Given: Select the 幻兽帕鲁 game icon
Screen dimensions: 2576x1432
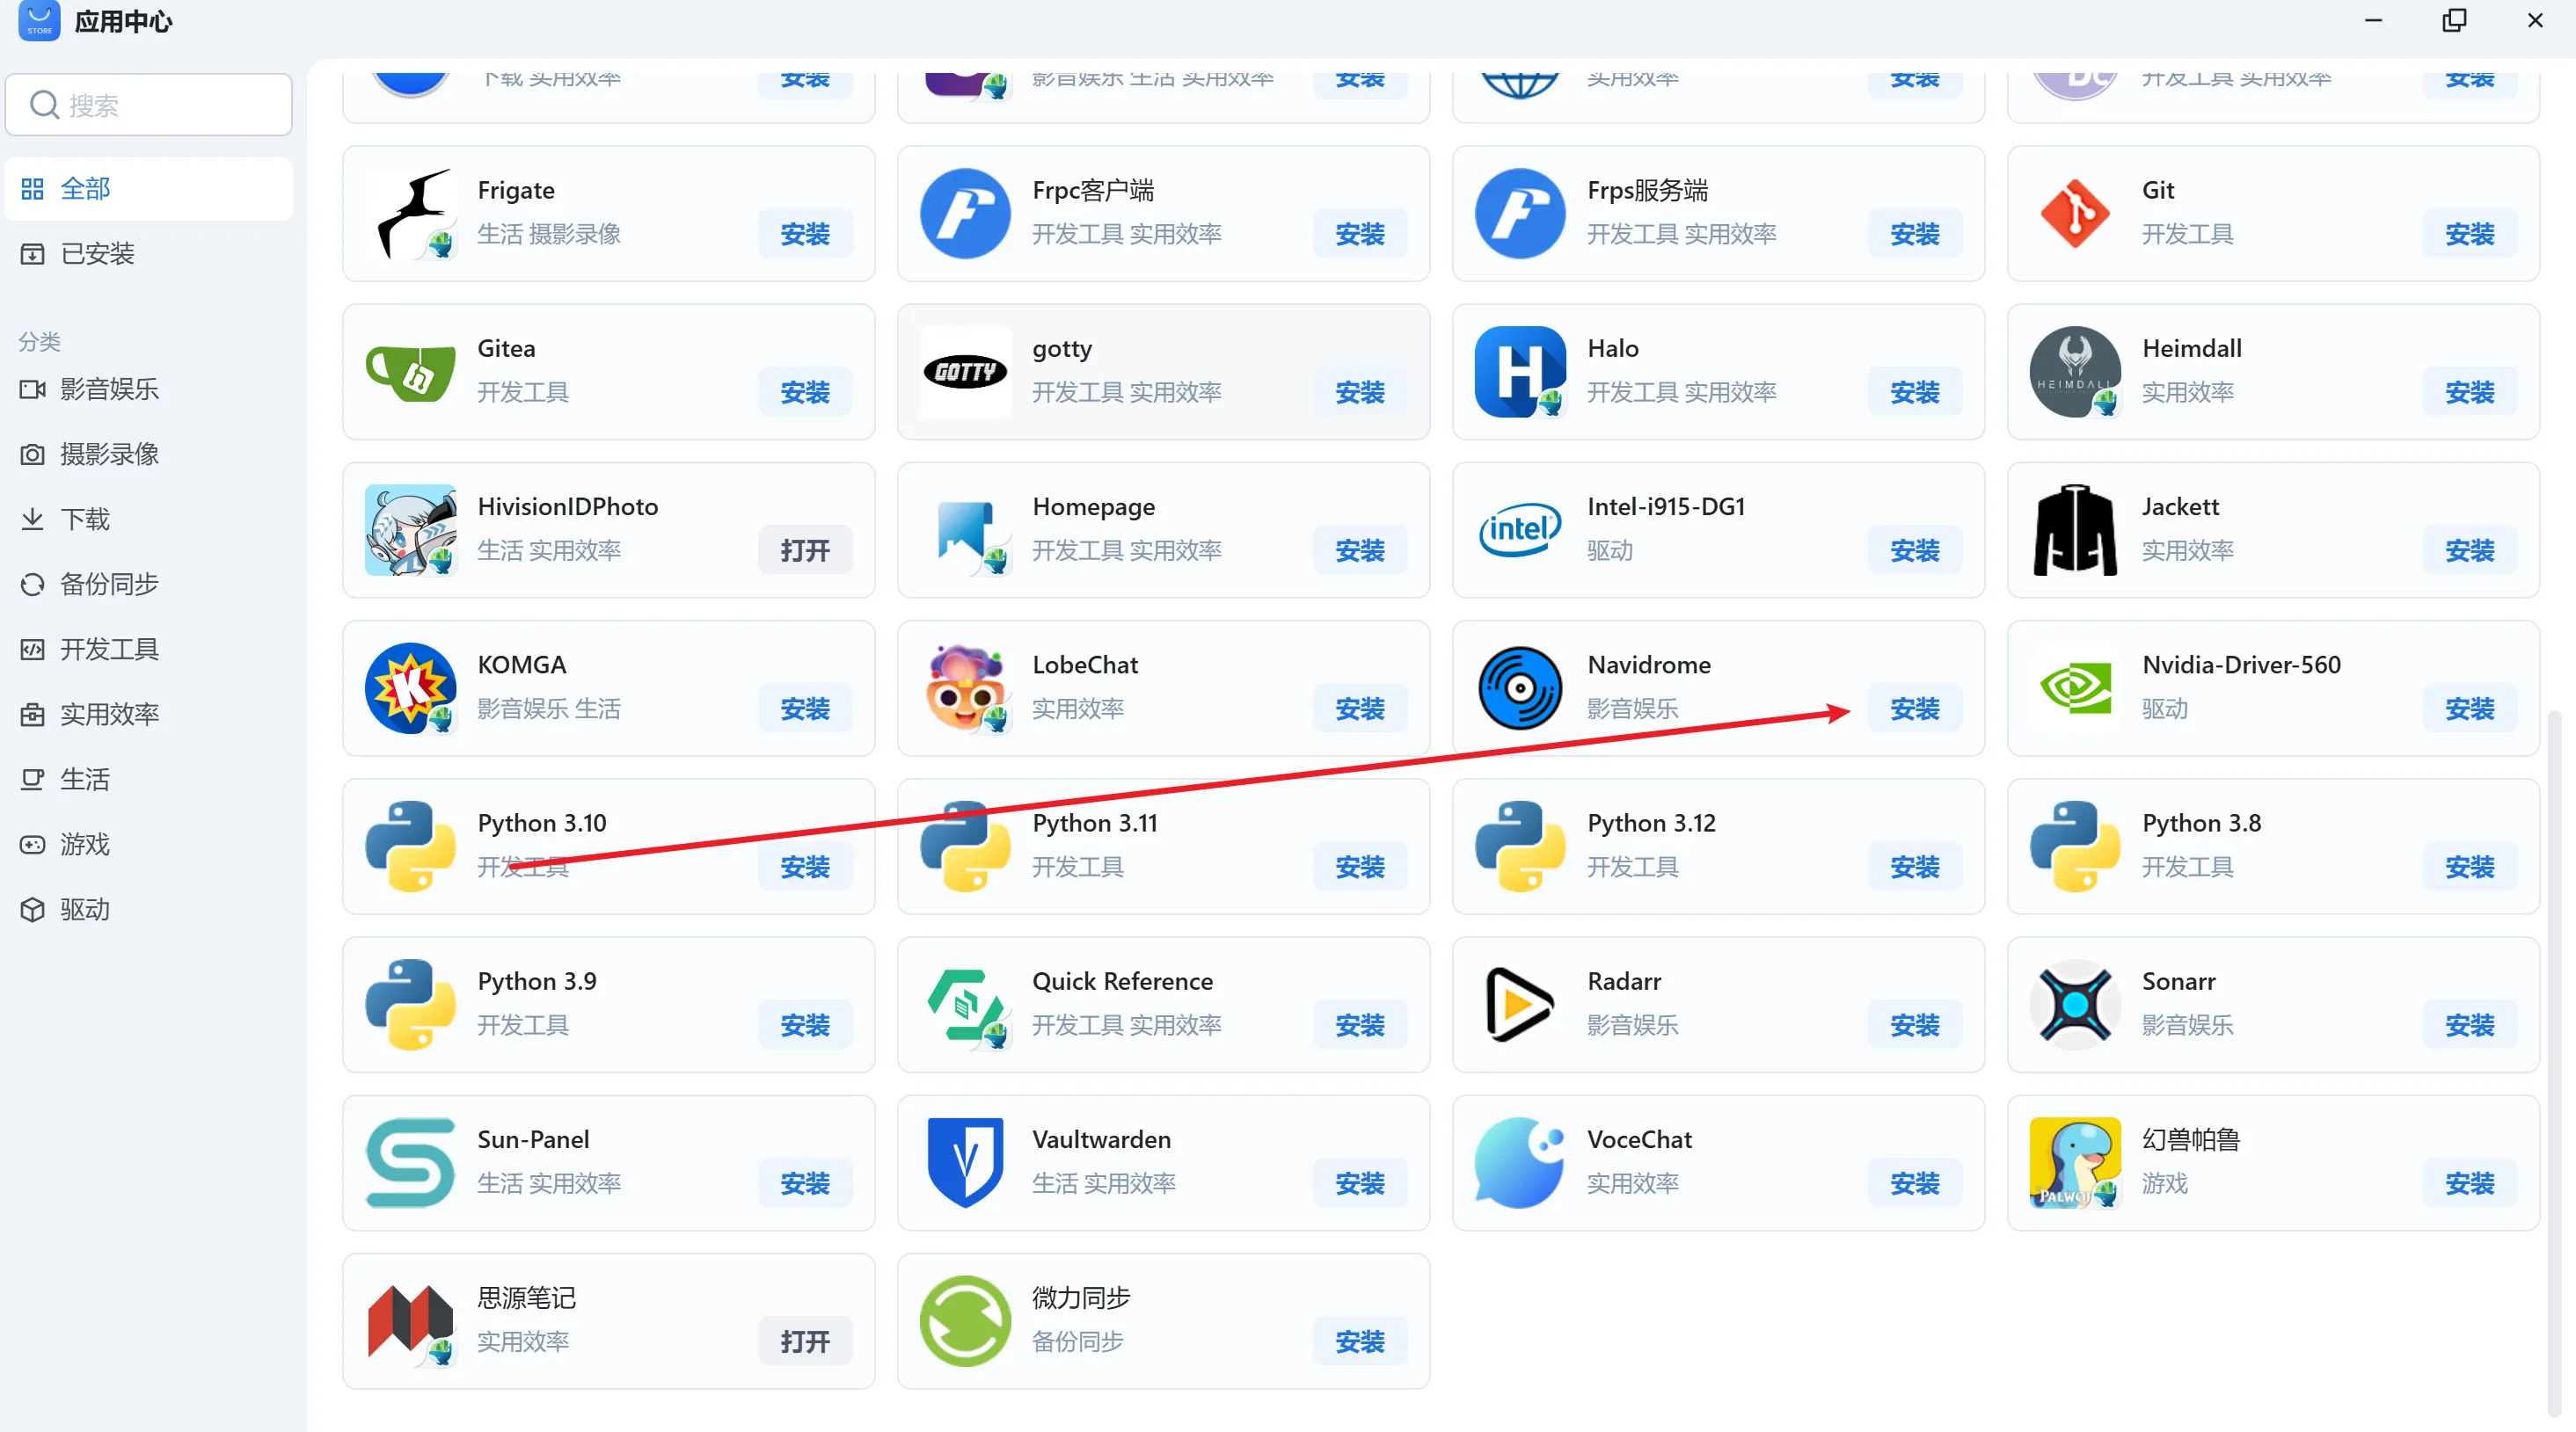Looking at the screenshot, I should point(2075,1162).
